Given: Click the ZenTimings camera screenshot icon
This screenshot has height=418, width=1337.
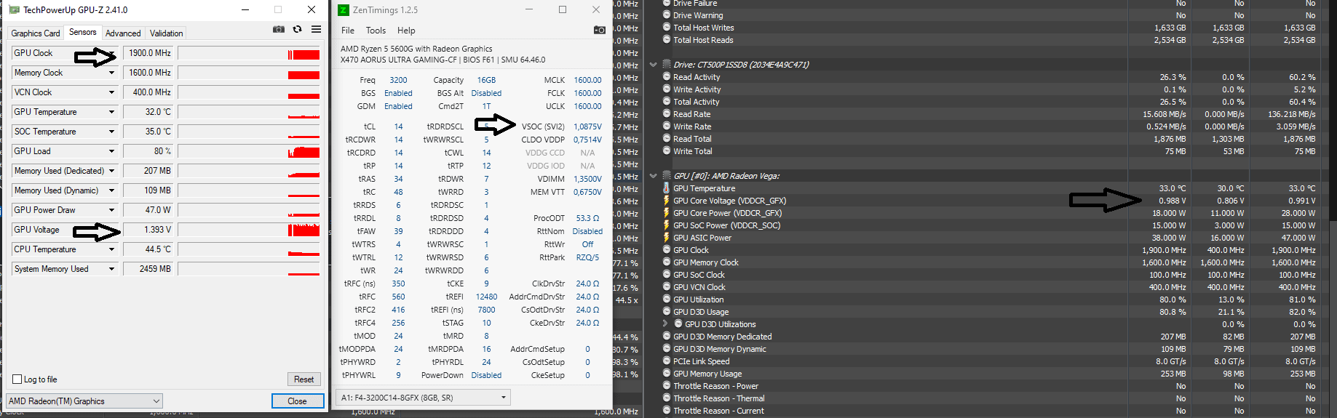Looking at the screenshot, I should click(x=599, y=30).
